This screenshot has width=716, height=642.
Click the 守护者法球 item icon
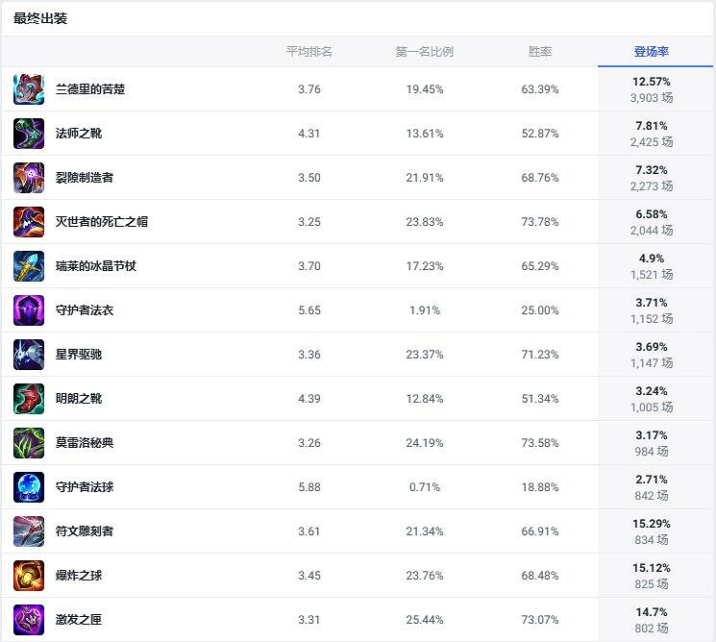pos(29,487)
